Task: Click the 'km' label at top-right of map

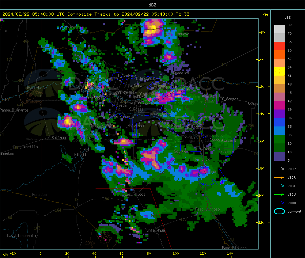Action: coord(265,14)
